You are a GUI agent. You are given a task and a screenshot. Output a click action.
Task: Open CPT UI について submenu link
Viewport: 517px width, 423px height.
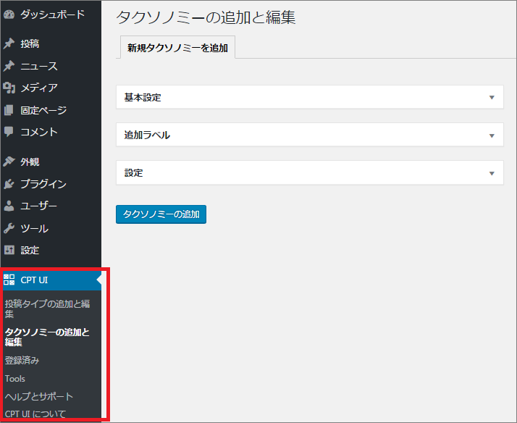click(x=35, y=414)
